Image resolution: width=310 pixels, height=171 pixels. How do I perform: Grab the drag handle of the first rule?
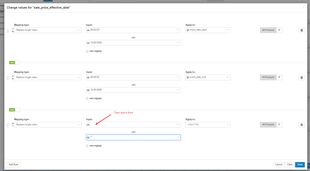coord(8,31)
